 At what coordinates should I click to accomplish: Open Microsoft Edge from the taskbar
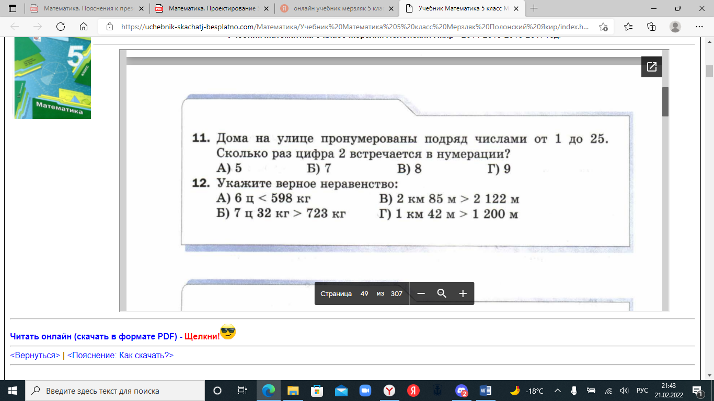click(269, 391)
